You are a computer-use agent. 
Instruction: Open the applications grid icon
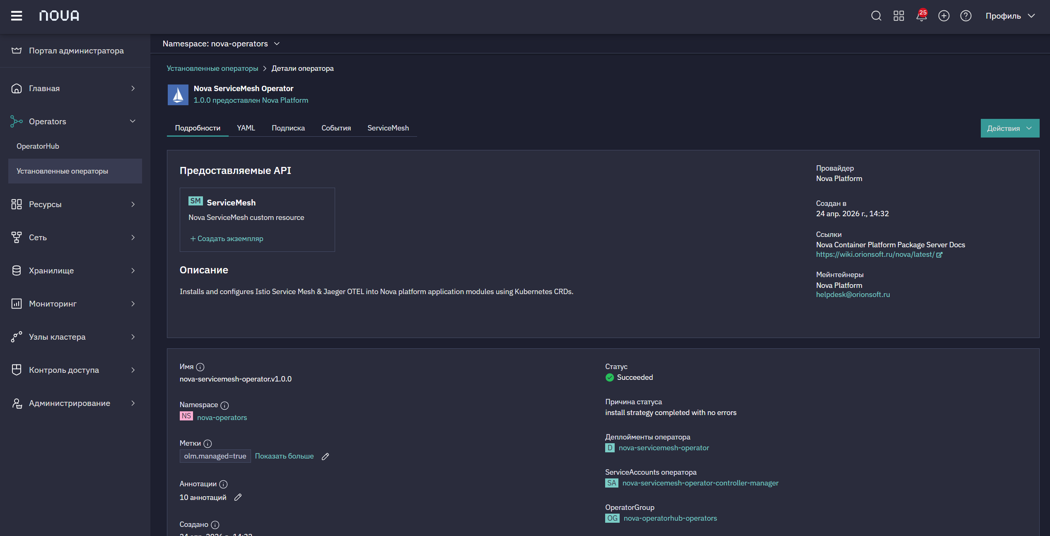898,16
